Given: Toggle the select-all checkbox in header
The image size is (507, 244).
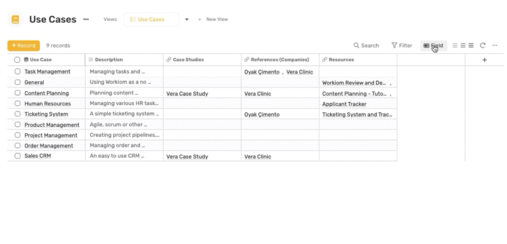Looking at the screenshot, I should tap(17, 60).
